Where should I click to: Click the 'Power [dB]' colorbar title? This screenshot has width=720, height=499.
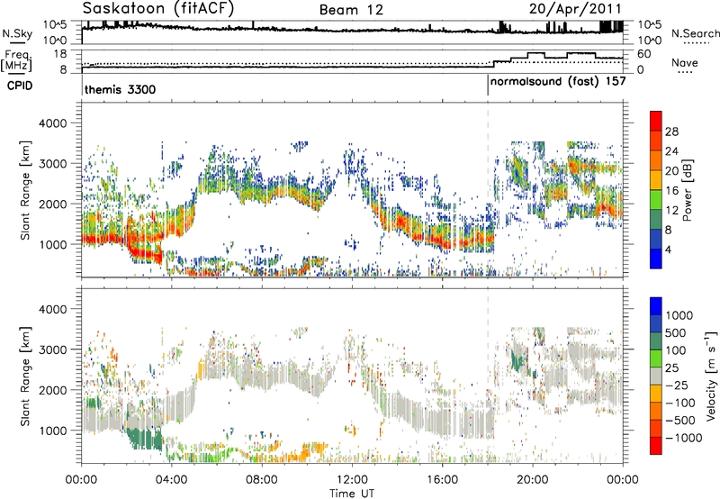tap(687, 190)
